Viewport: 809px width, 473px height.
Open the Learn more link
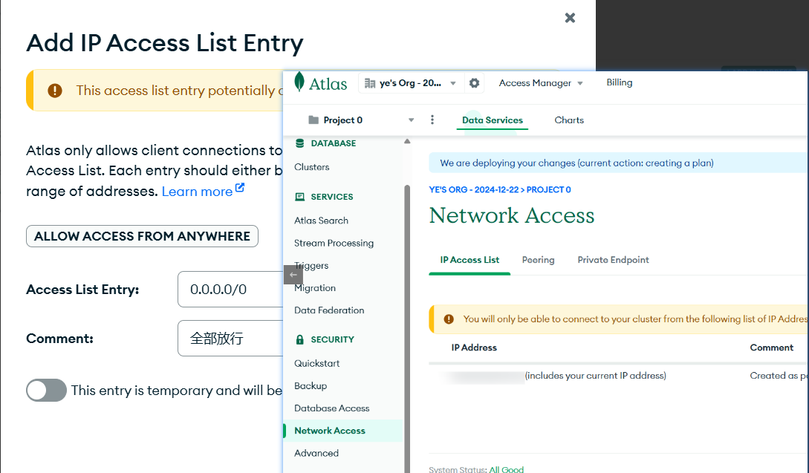[197, 192]
